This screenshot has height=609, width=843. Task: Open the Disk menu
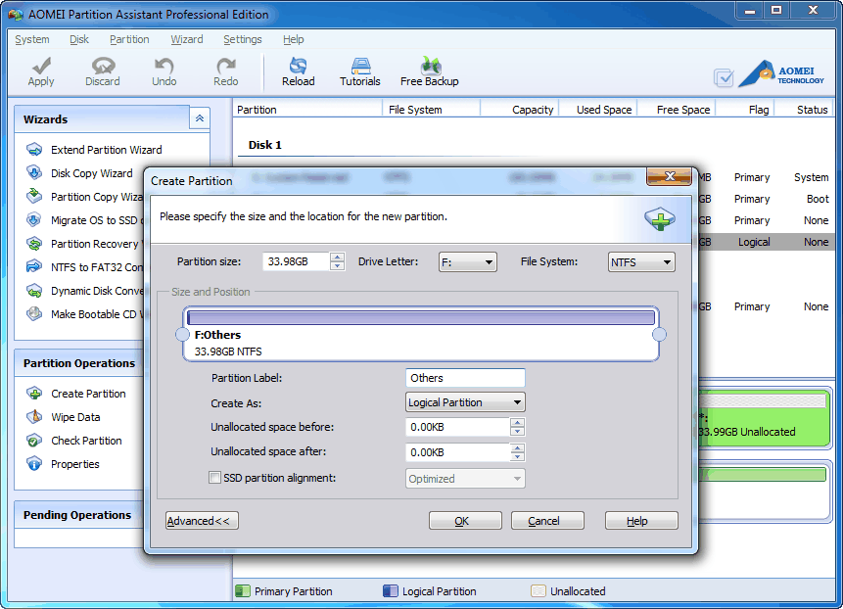[x=79, y=39]
